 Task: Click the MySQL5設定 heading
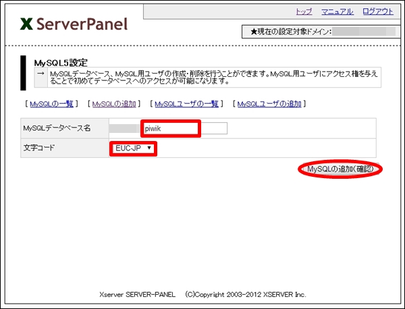[61, 63]
